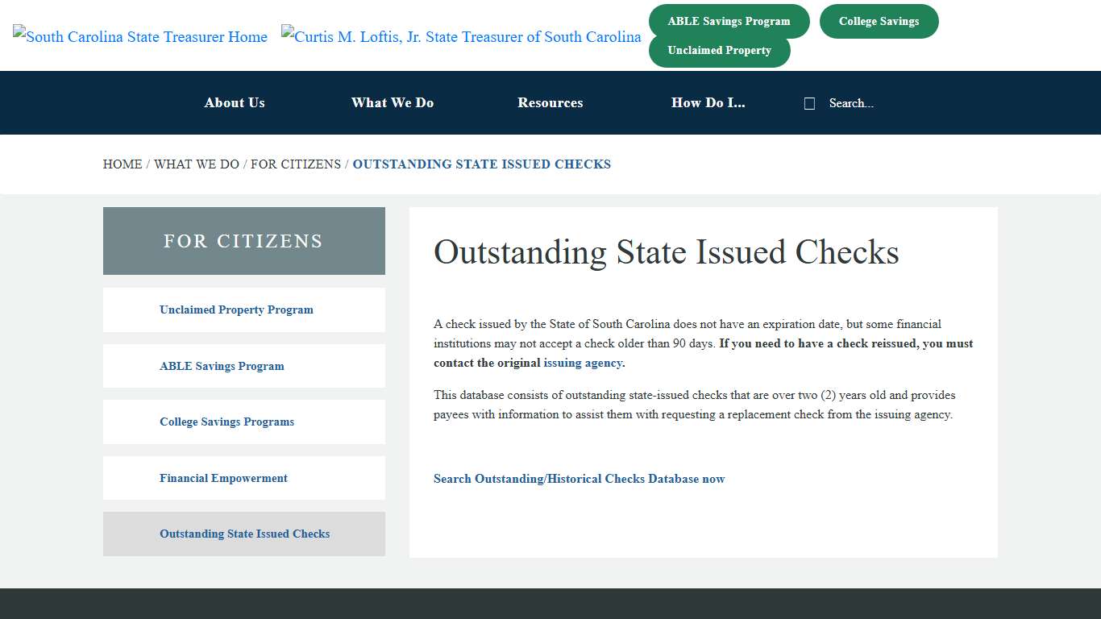
Task: Click the Curtis M. Loftis Treasurer image link
Action: [461, 36]
